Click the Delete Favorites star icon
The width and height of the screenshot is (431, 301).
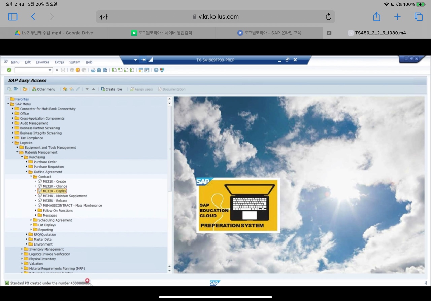click(71, 89)
